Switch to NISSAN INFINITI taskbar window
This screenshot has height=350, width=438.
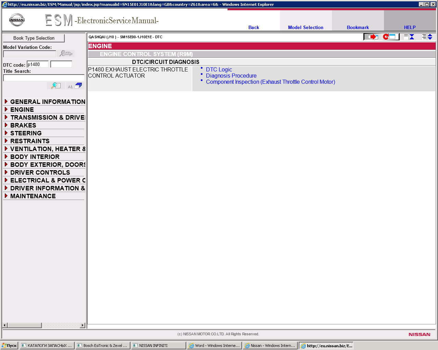tap(158, 346)
